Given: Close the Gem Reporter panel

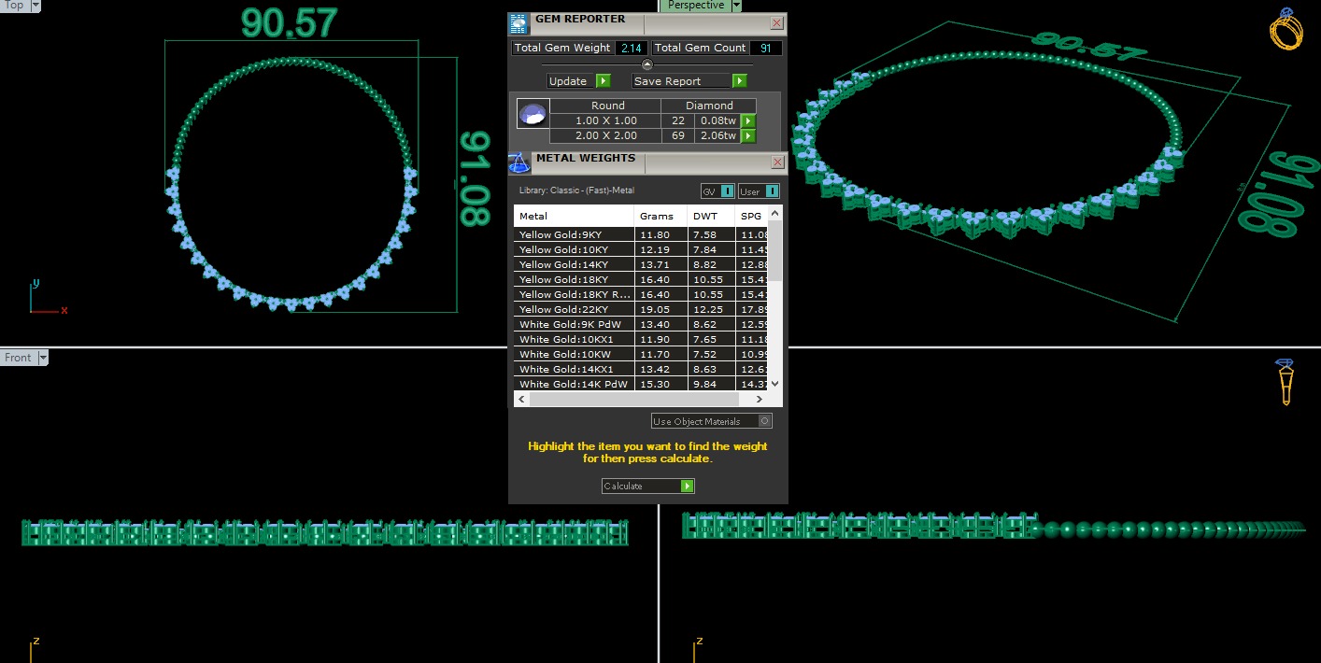Looking at the screenshot, I should (777, 23).
